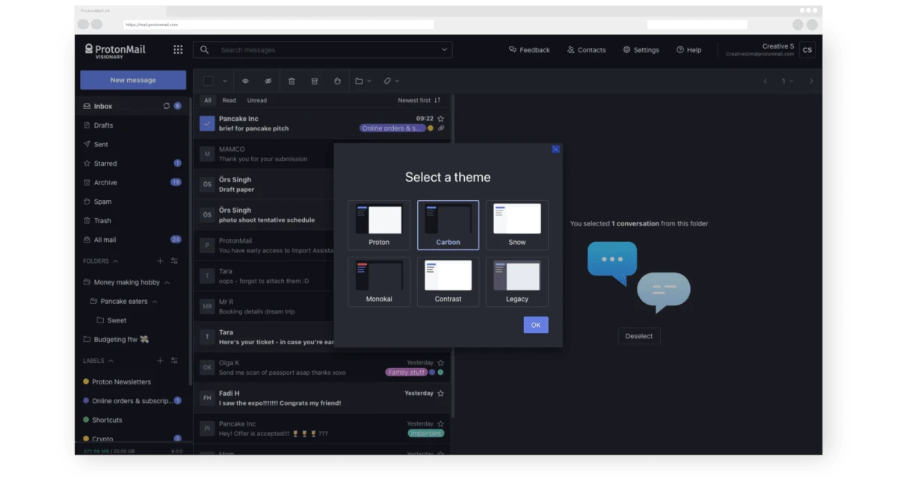Mark as read with the eye icon
The width and height of the screenshot is (897, 504).
point(245,81)
